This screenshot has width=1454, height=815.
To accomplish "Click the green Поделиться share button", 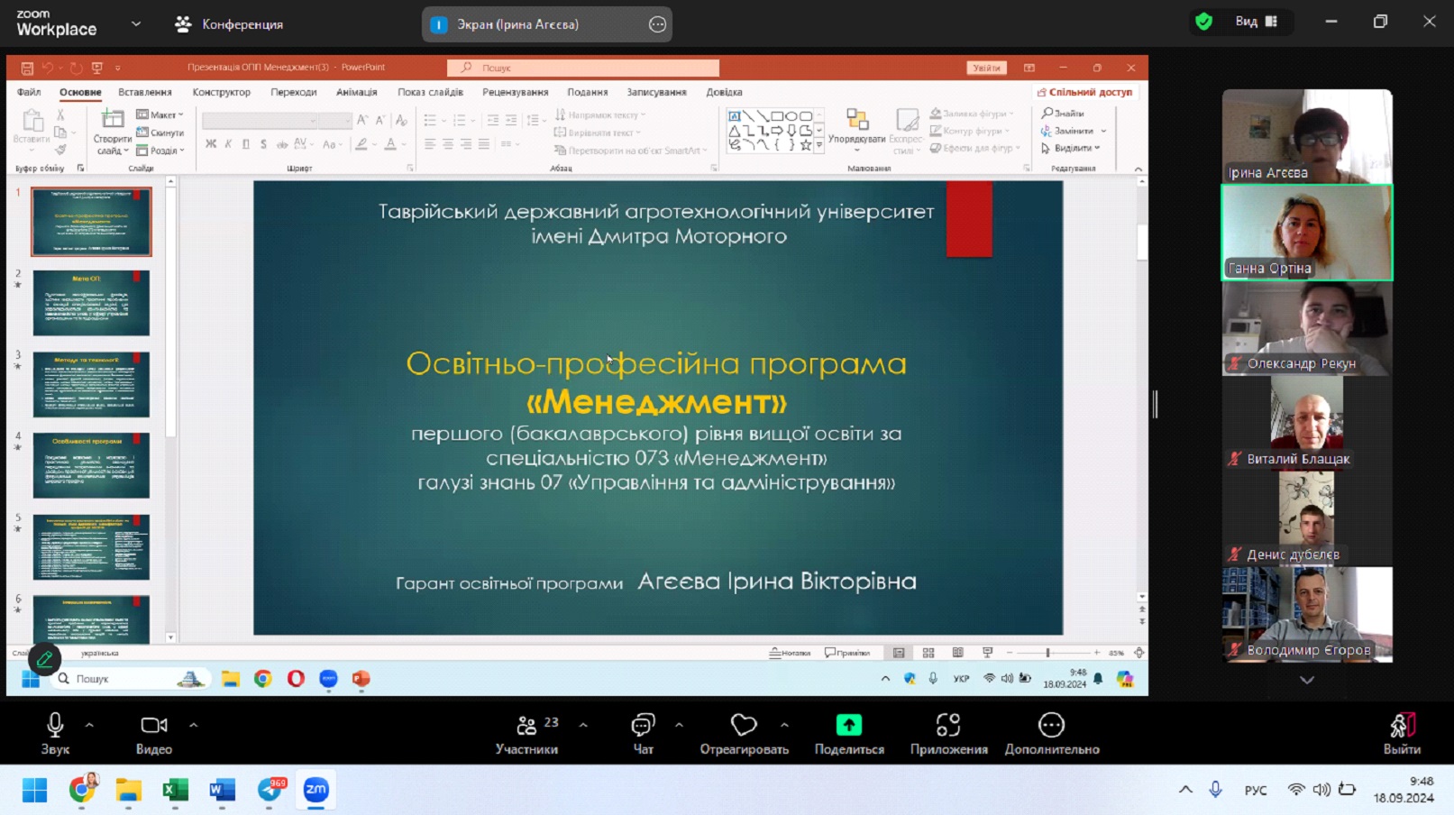I will click(x=849, y=734).
